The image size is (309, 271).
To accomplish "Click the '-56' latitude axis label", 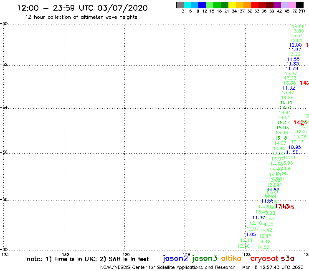I will [x=4, y=152].
